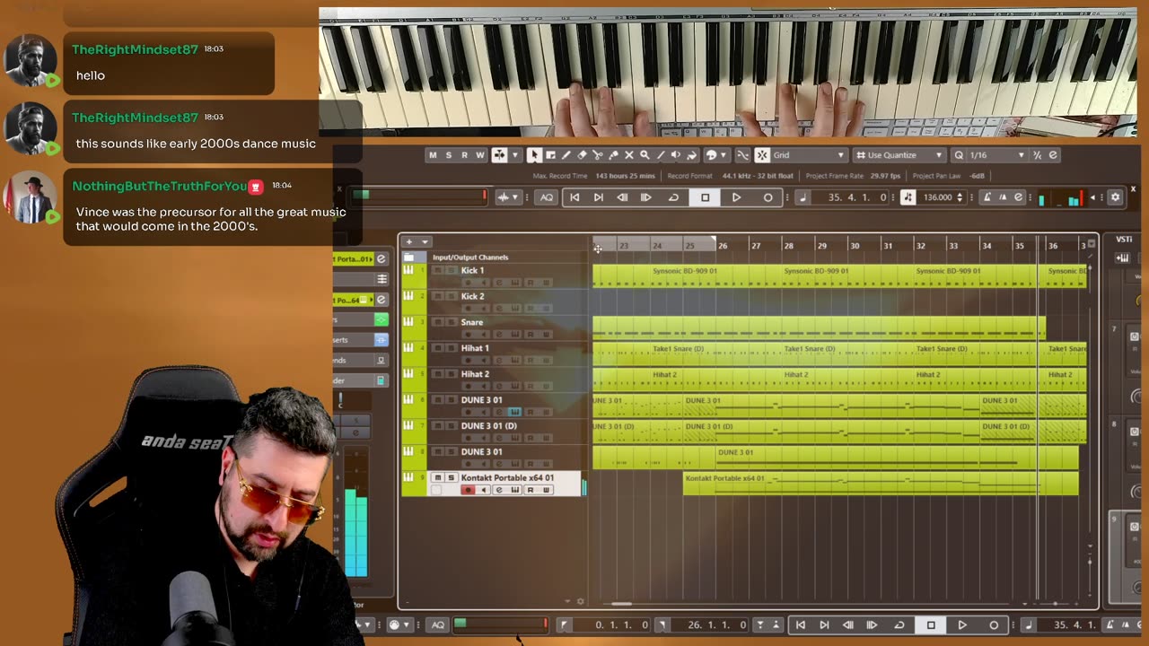Viewport: 1149px width, 646px height.
Task: Toggle Cycle loop in top transport
Action: [673, 197]
